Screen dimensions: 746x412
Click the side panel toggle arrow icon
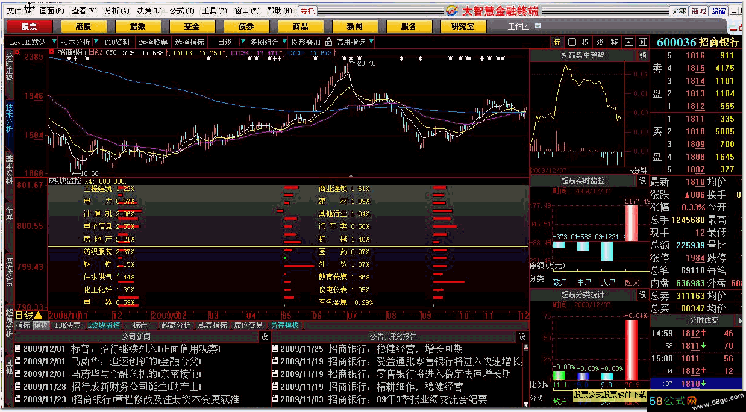click(x=643, y=42)
